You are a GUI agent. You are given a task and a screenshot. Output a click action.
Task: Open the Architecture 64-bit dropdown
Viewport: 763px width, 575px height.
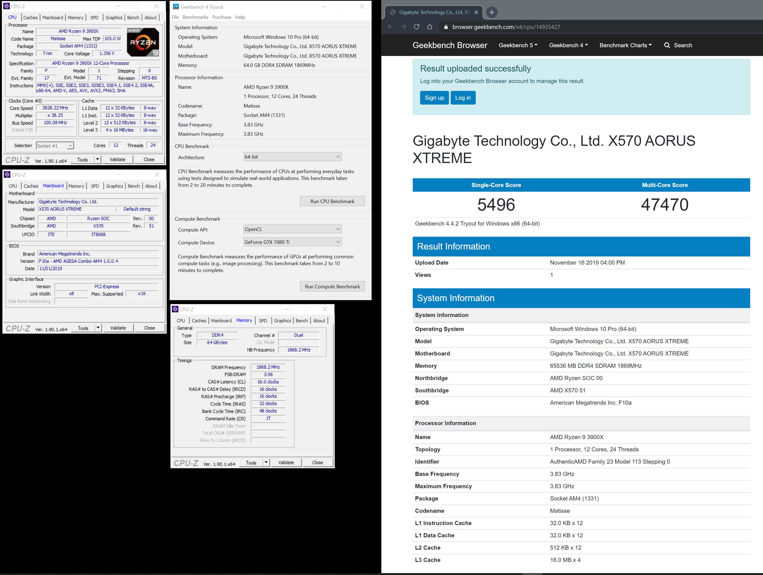pyautogui.click(x=292, y=157)
